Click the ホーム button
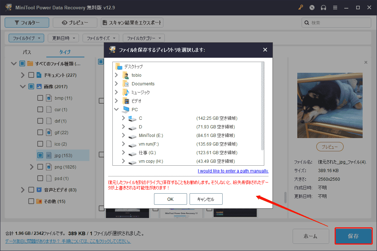This screenshot has width=377, height=251. (x=311, y=236)
